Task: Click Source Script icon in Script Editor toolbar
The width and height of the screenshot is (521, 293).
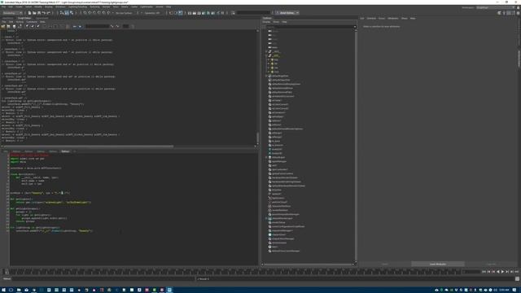Action: (8, 26)
